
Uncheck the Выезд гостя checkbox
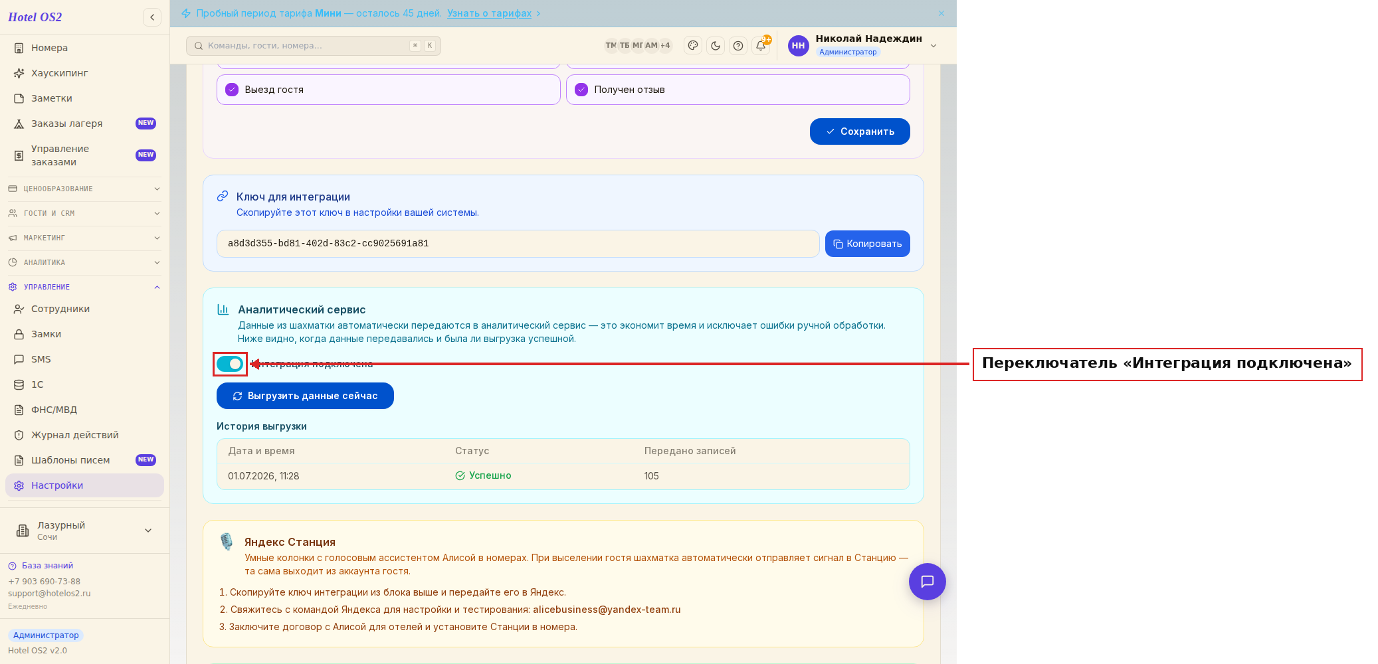pos(232,90)
